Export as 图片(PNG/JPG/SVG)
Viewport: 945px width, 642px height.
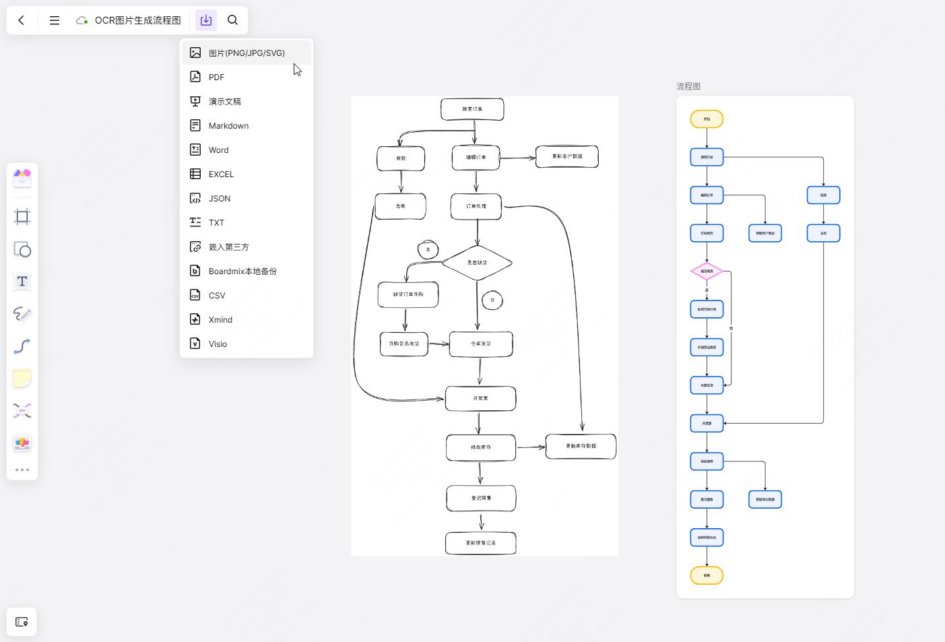pyautogui.click(x=247, y=53)
